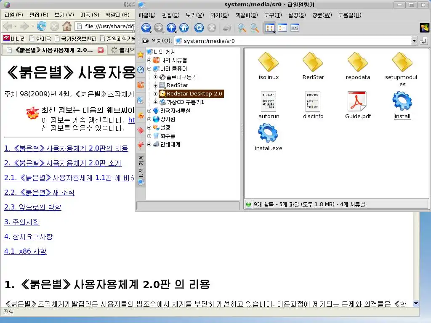
Task: Open the isolinux folder
Action: 269,66
